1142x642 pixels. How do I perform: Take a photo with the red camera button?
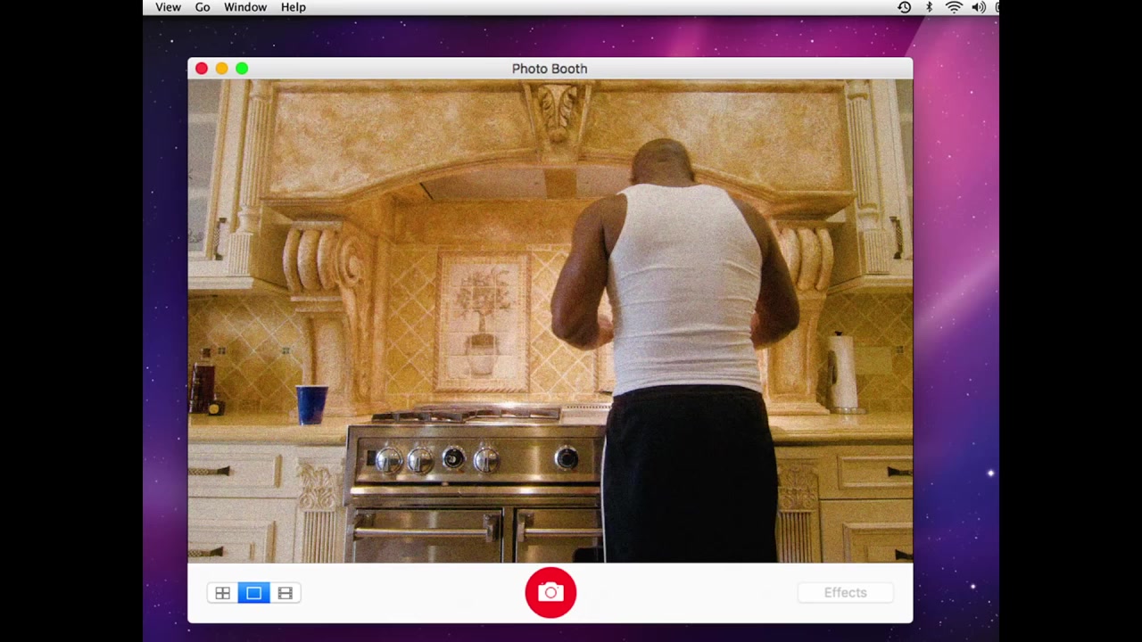point(550,592)
